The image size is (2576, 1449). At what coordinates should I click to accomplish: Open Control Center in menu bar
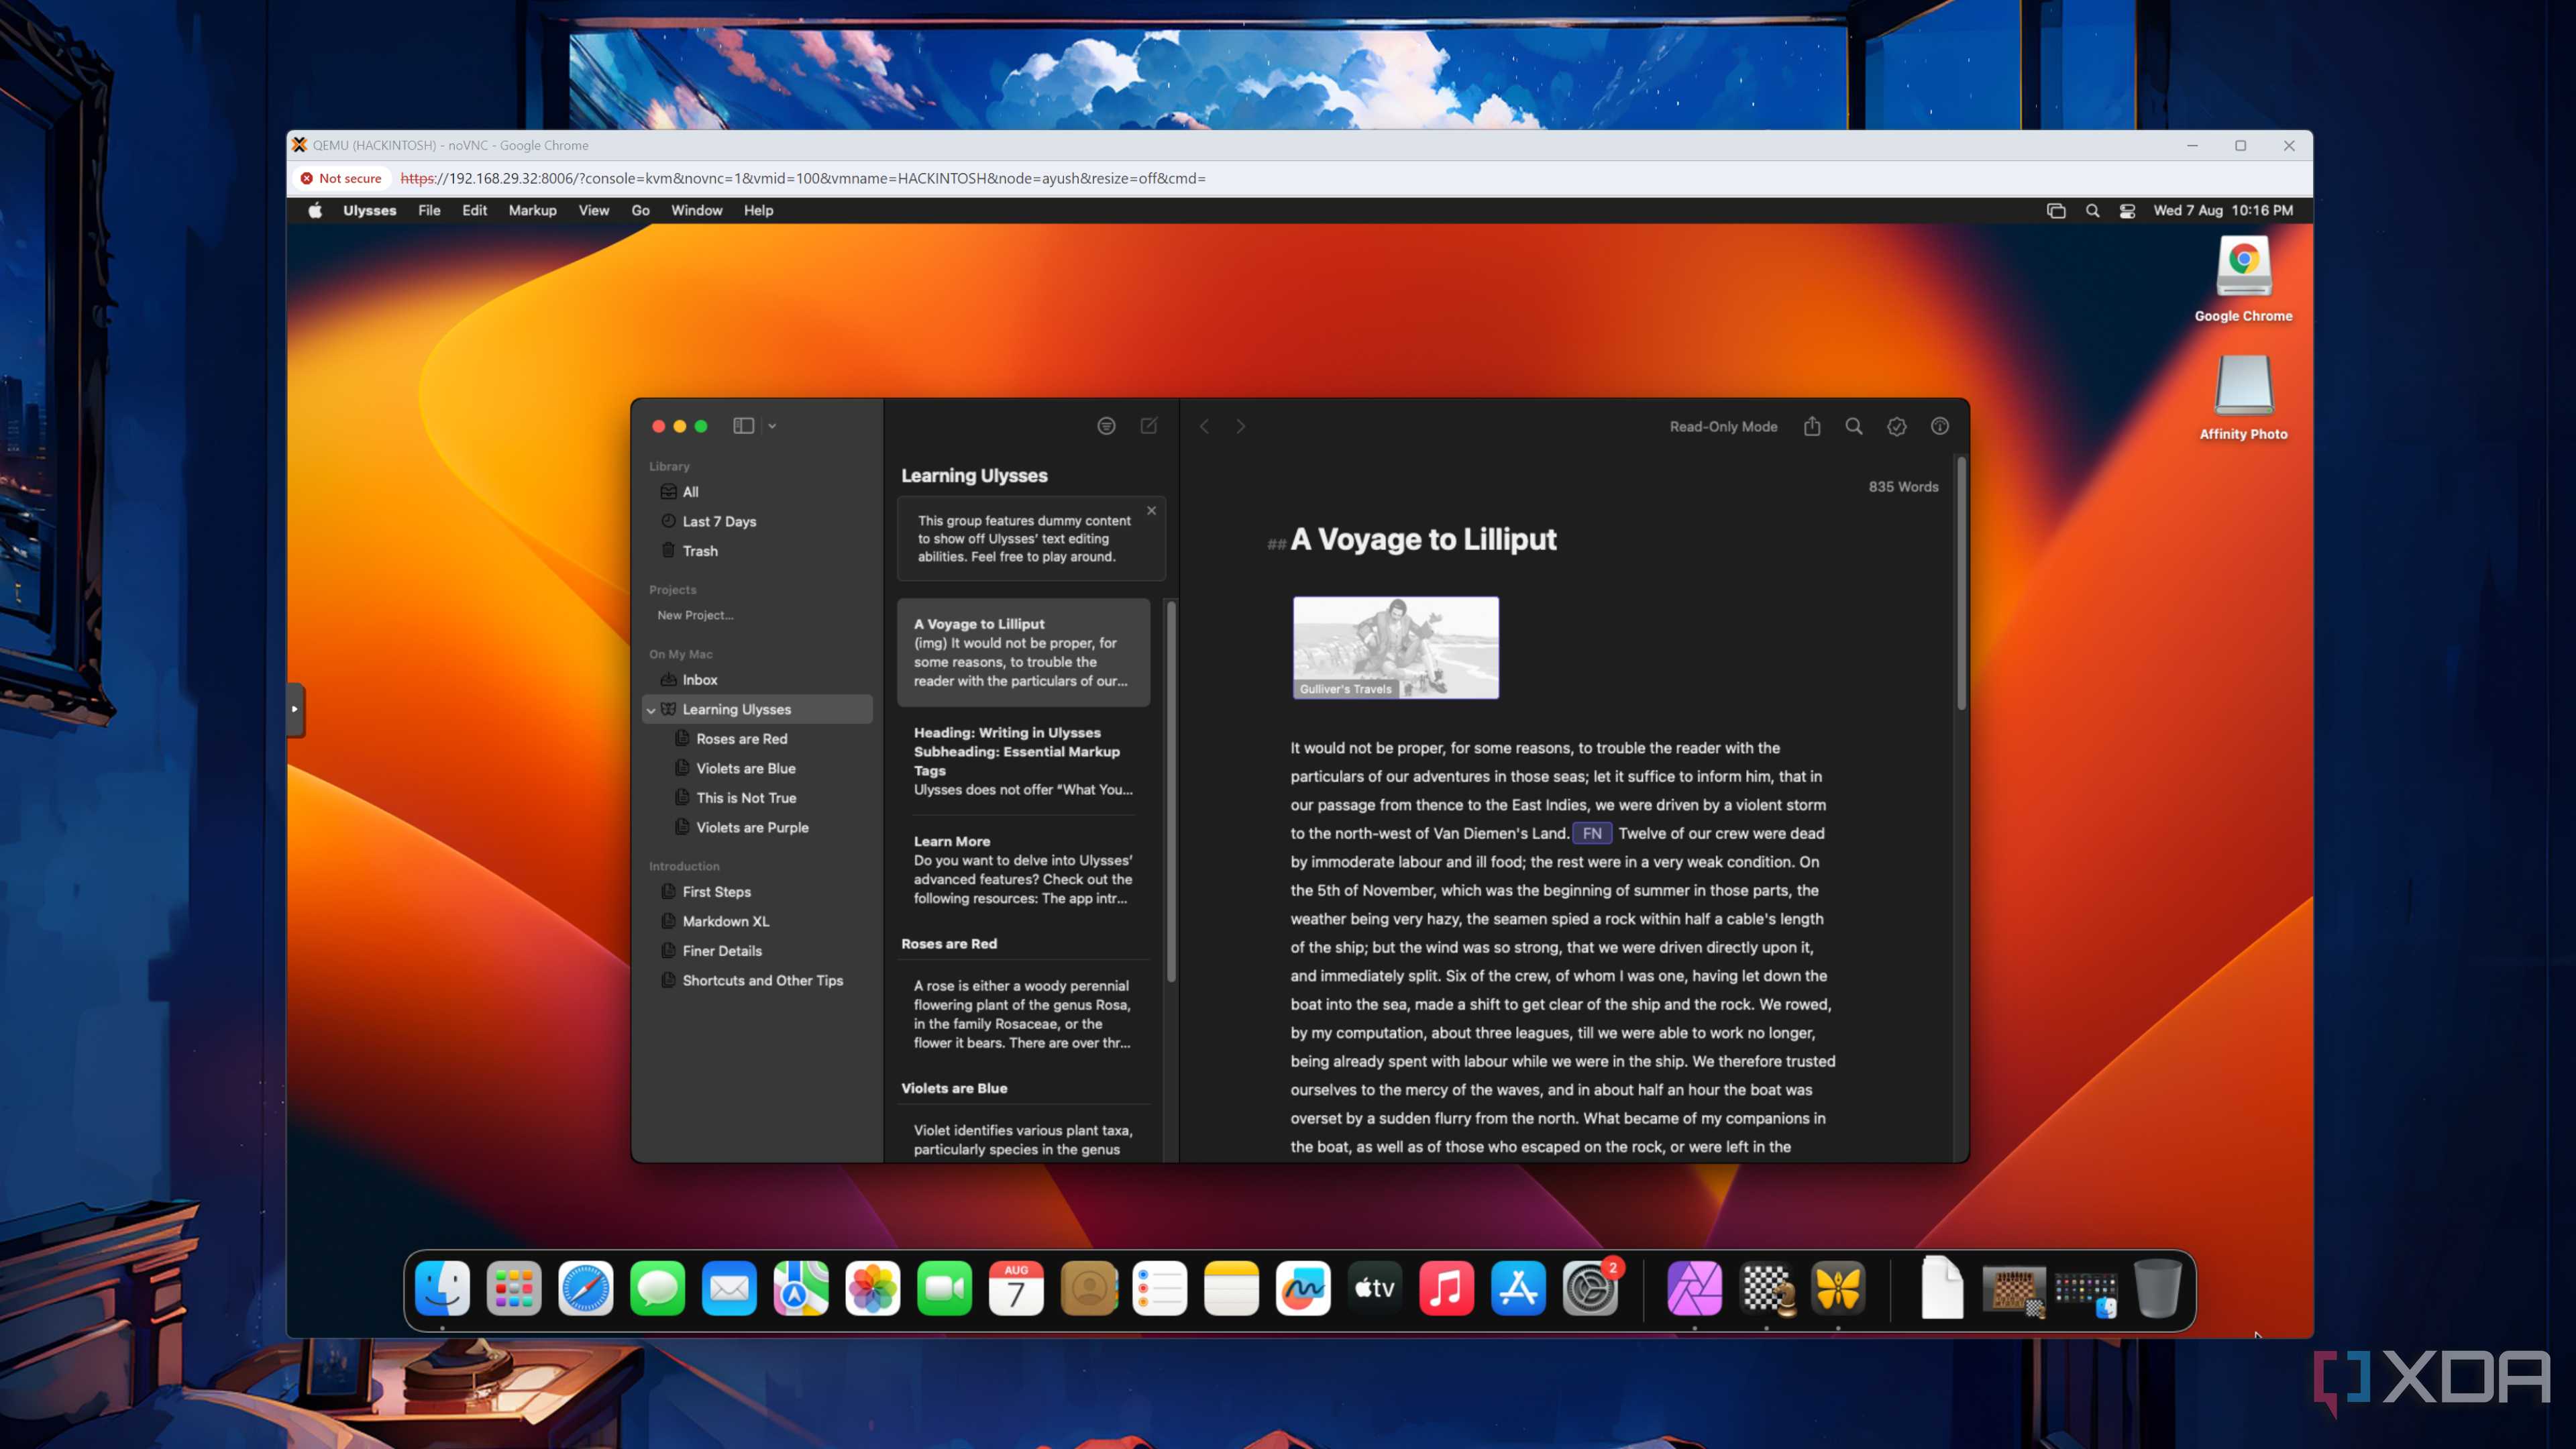(2128, 210)
